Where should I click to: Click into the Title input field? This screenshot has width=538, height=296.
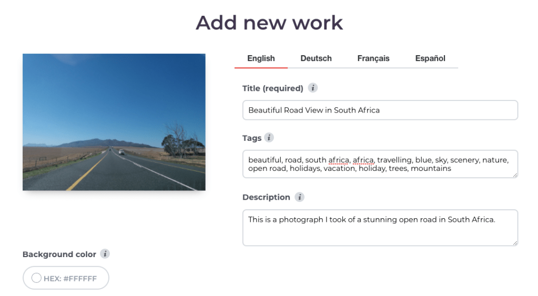coord(380,110)
